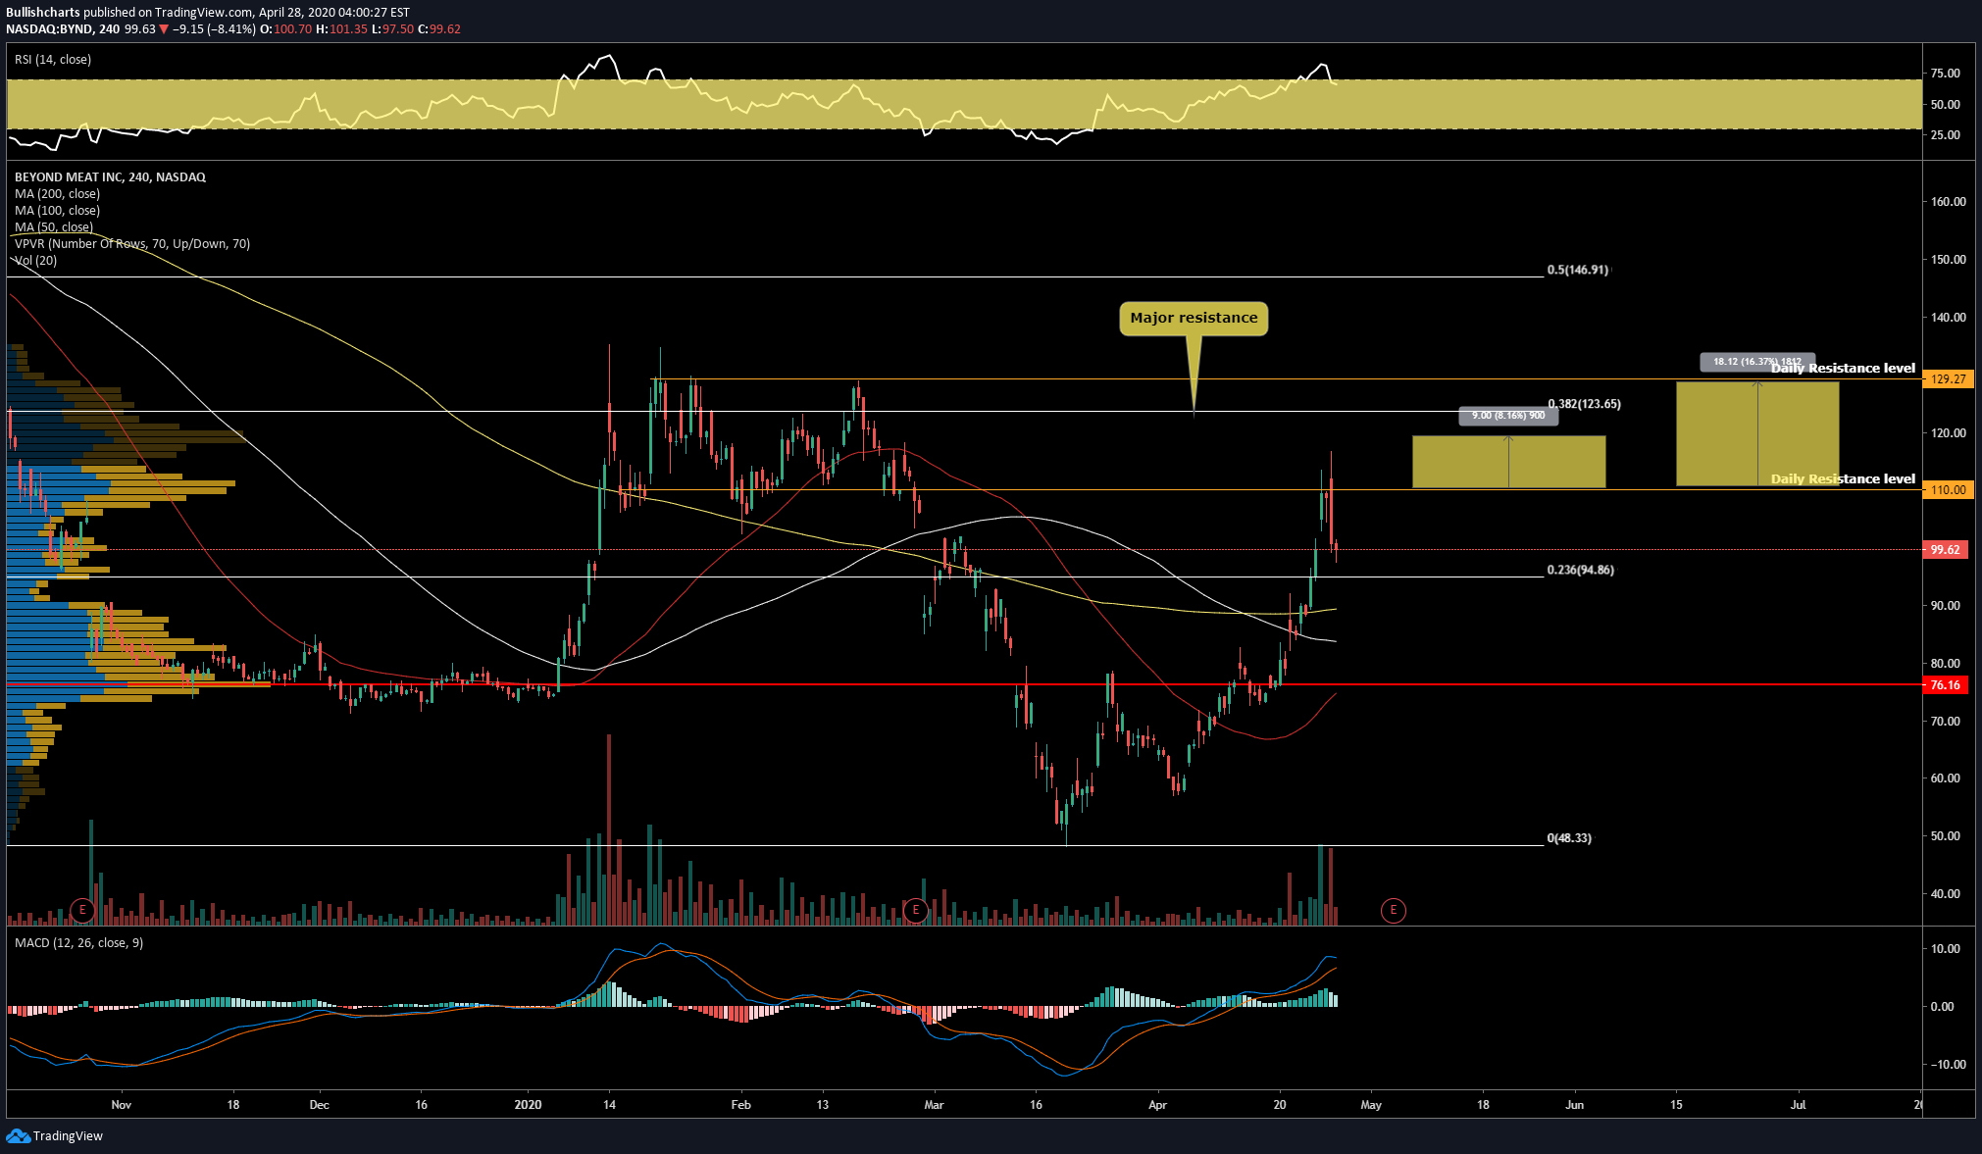Image resolution: width=1982 pixels, height=1154 pixels.
Task: Click the red 76.16 price label
Action: [x=1948, y=685]
